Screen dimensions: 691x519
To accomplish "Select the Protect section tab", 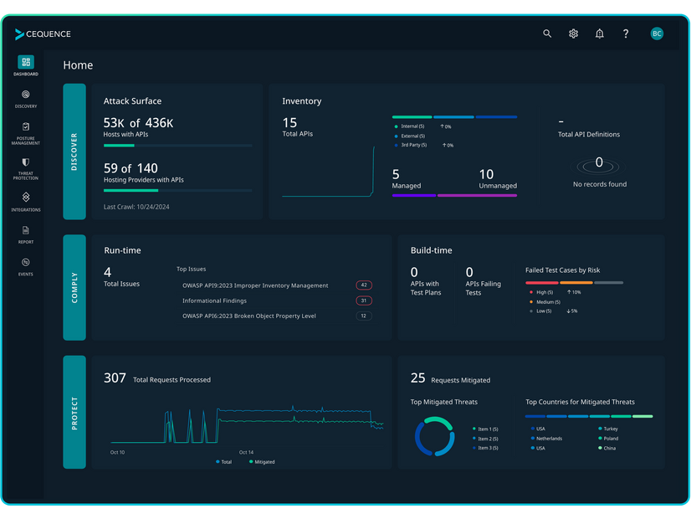I will [x=74, y=412].
